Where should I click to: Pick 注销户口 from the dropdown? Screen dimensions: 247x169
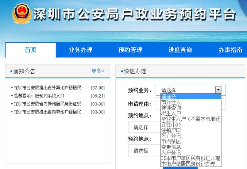pos(191,130)
